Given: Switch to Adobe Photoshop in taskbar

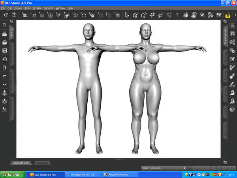Looking at the screenshot, I should [x=118, y=174].
